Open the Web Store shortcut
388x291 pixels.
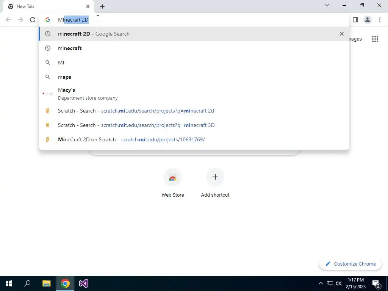173,183
